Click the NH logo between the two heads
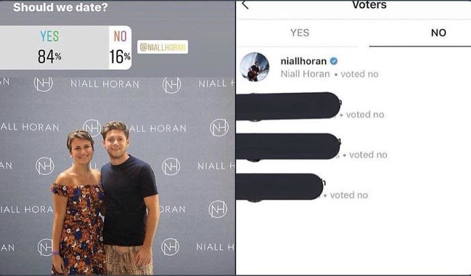This screenshot has height=276, width=471. pos(92,128)
